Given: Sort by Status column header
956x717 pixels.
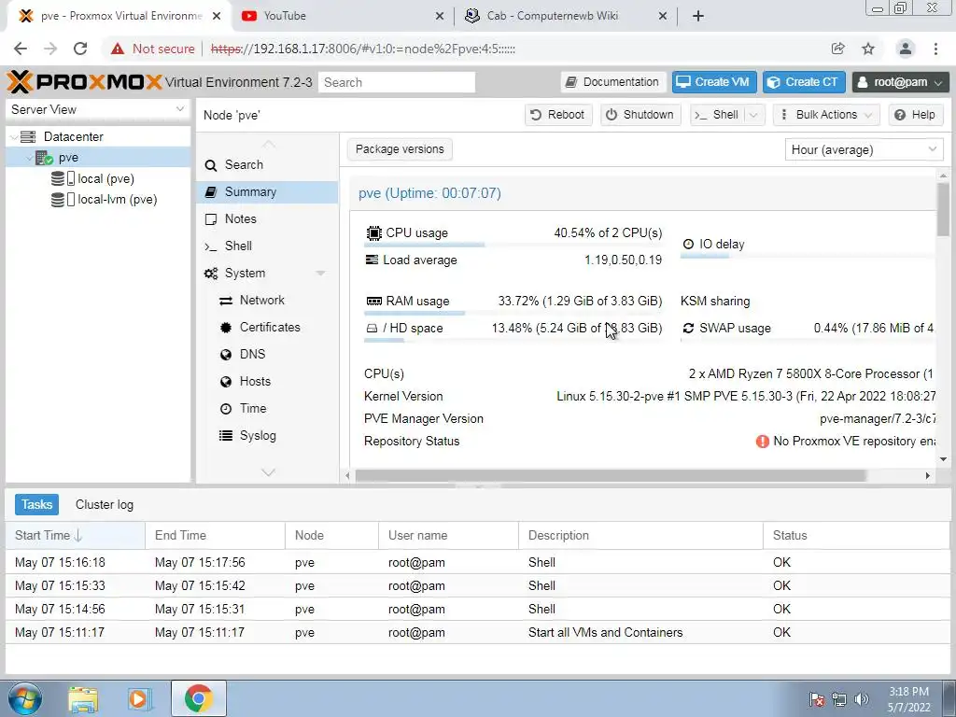Looking at the screenshot, I should pyautogui.click(x=855, y=535).
